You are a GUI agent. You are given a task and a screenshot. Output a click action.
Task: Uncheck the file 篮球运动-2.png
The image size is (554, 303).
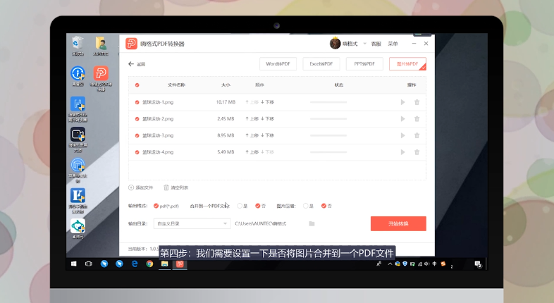(137, 118)
